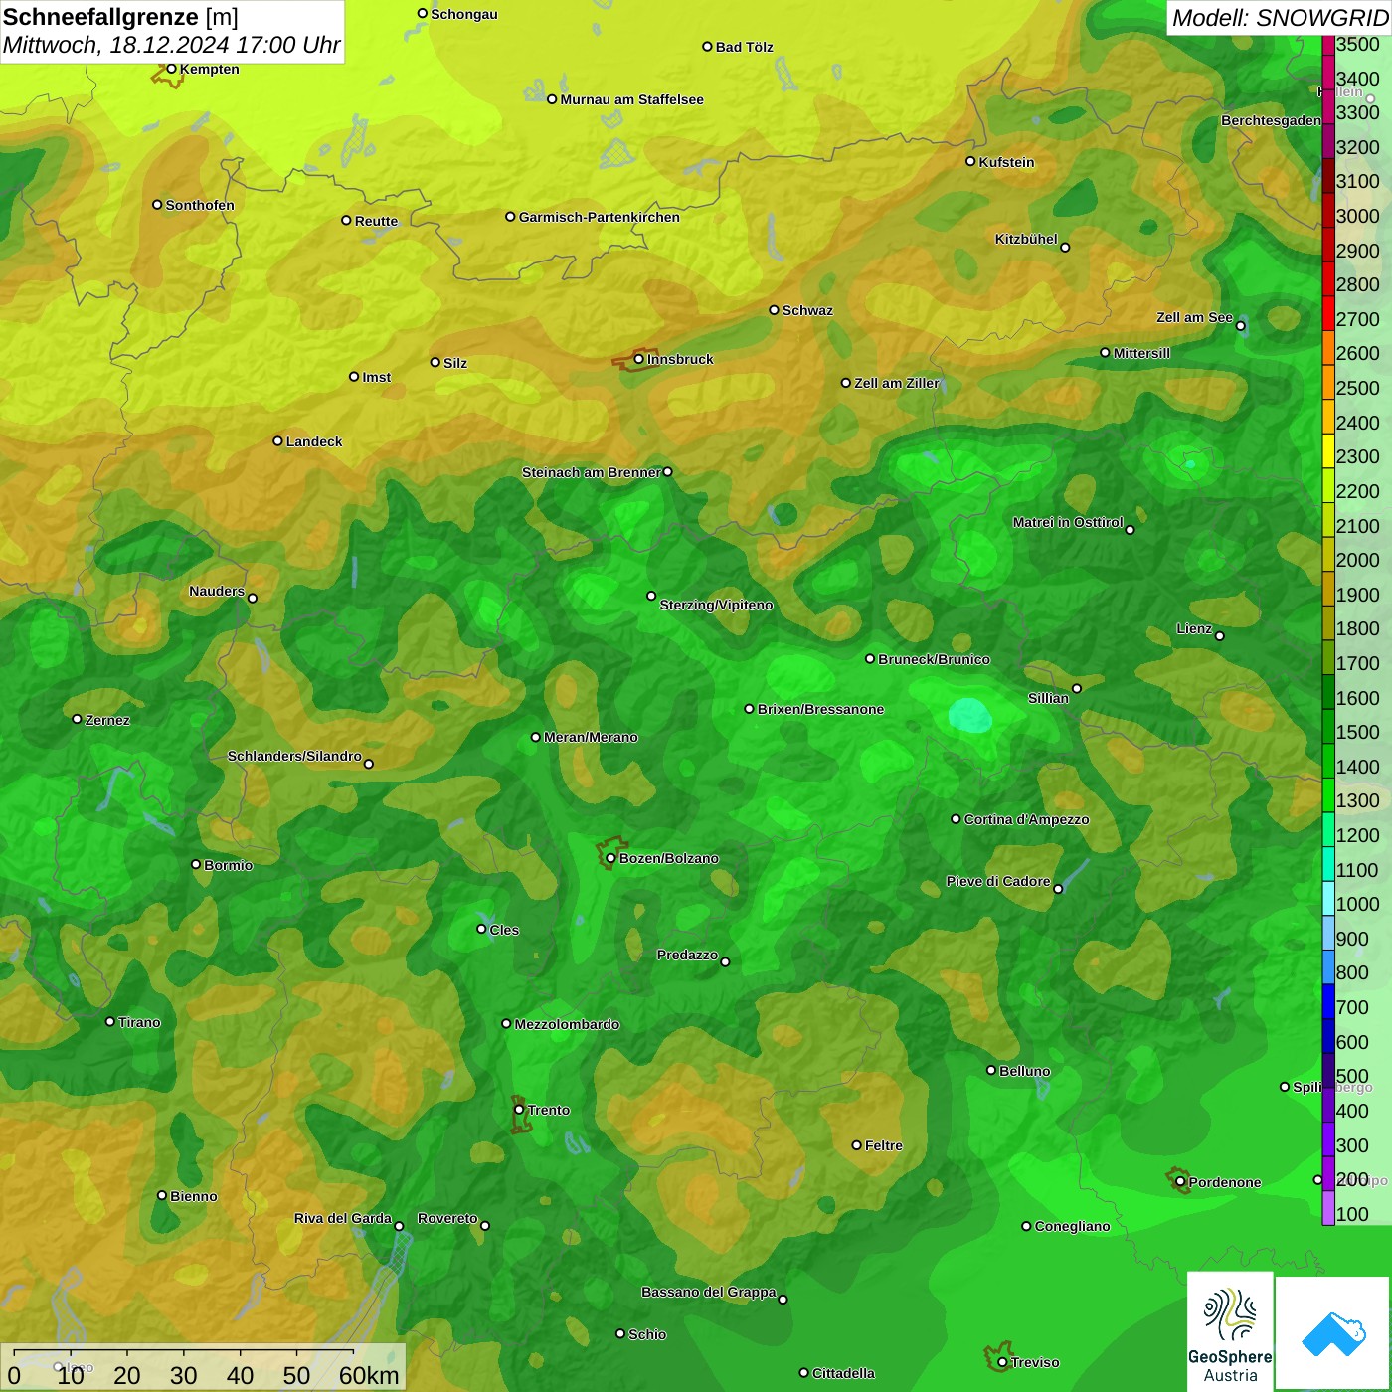Click the 'Matrei in Osttirol' label

pyautogui.click(x=1068, y=522)
